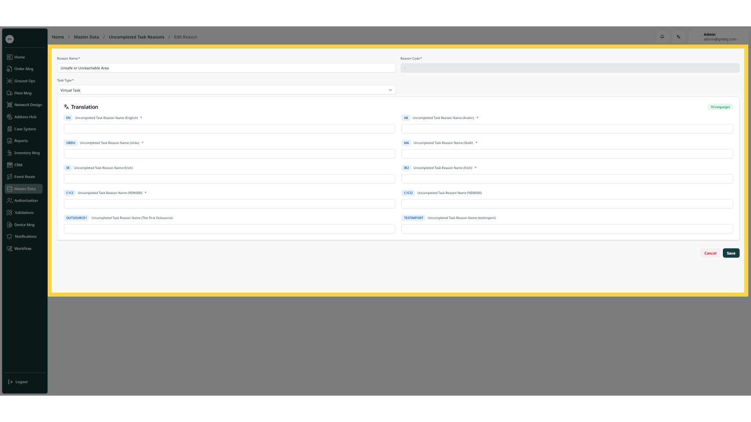Open Reports in the sidebar menu
The width and height of the screenshot is (751, 422).
[x=21, y=141]
